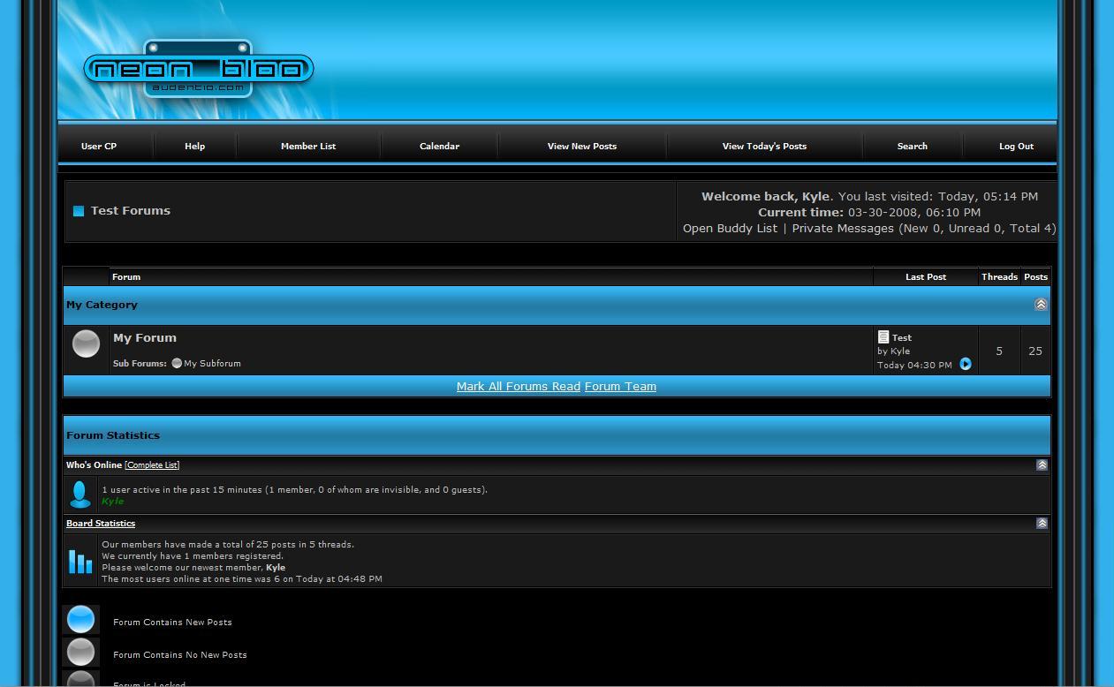
Task: Collapse the My Category section
Action: pyautogui.click(x=1040, y=305)
